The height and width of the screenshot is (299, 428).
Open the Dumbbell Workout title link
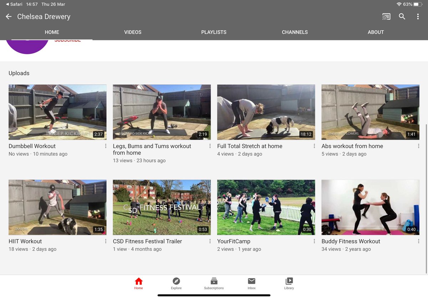[x=32, y=146]
